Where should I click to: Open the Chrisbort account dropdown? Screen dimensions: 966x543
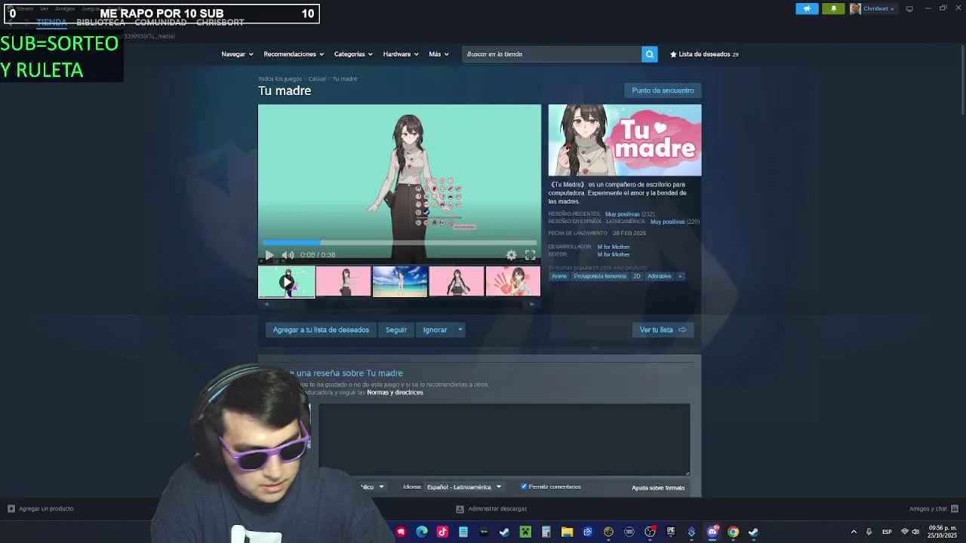[x=873, y=9]
